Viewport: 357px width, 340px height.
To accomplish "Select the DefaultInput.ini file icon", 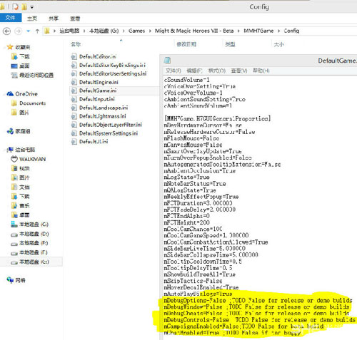I will point(74,99).
